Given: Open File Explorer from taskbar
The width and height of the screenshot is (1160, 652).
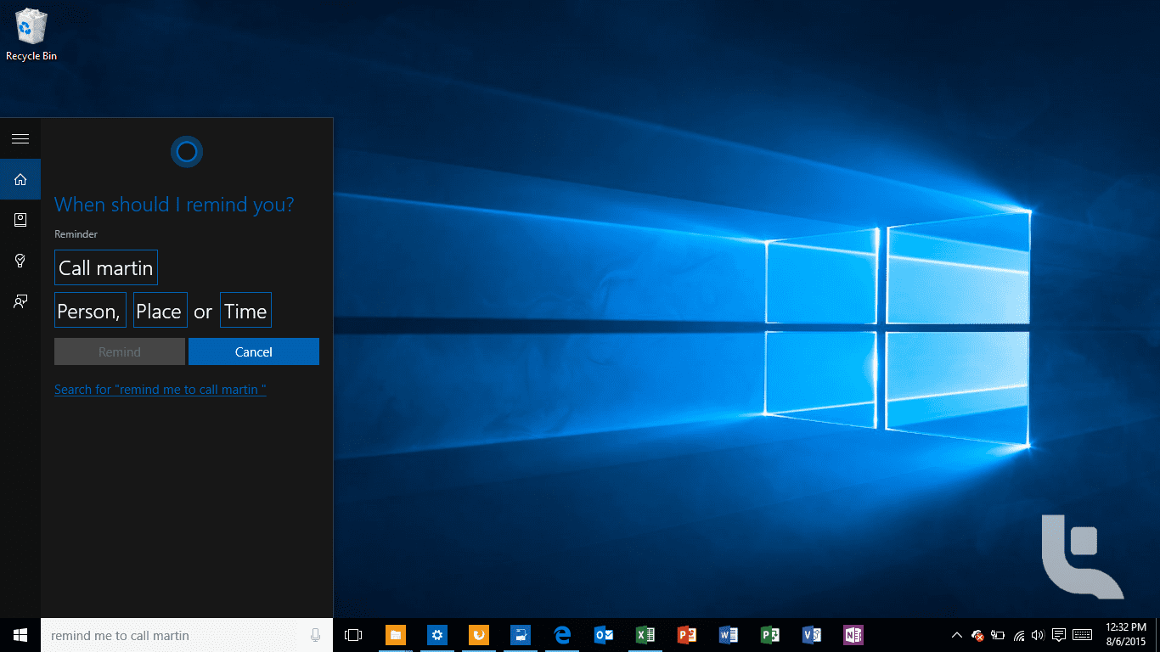Looking at the screenshot, I should pos(396,635).
